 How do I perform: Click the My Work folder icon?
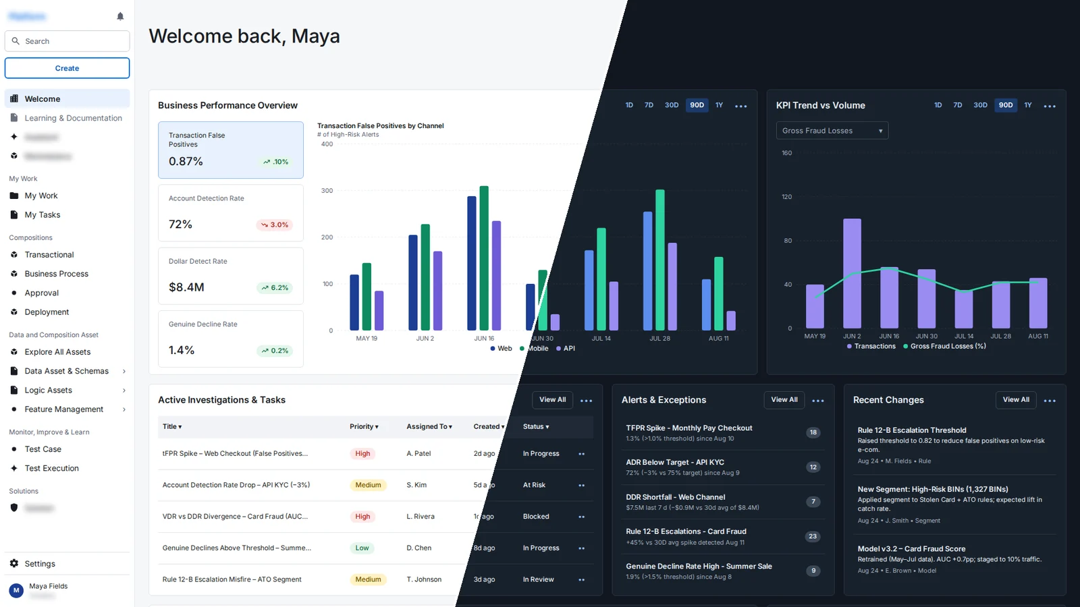click(x=14, y=196)
